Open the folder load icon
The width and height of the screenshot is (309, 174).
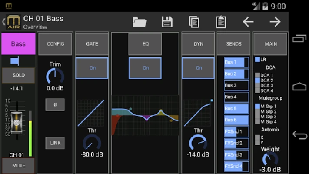point(140,22)
